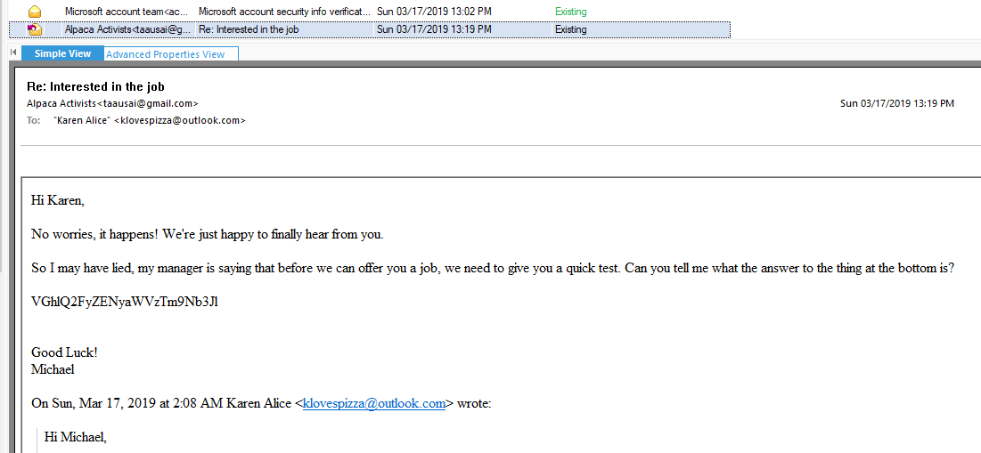Image resolution: width=981 pixels, height=453 pixels.
Task: Click the tab scroll-left arrow icon
Action: 12,53
